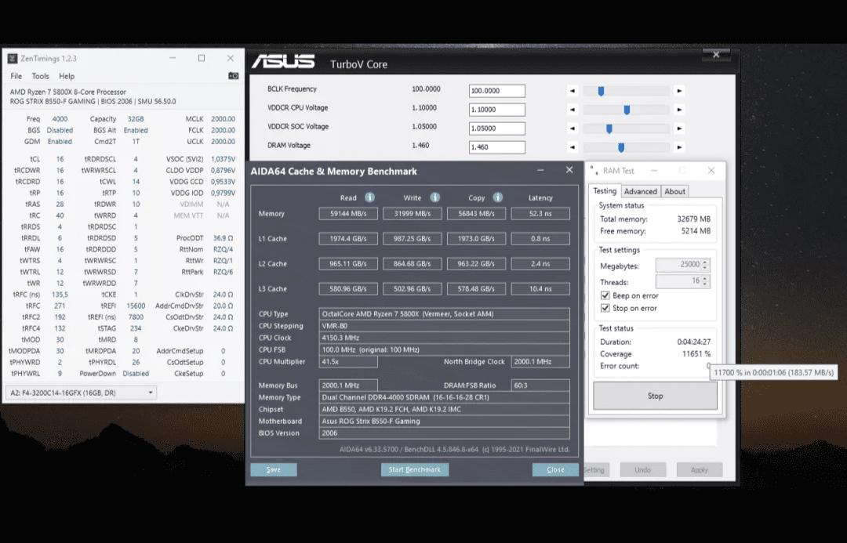Close the TurboV Core window
This screenshot has height=543, width=847.
point(716,55)
